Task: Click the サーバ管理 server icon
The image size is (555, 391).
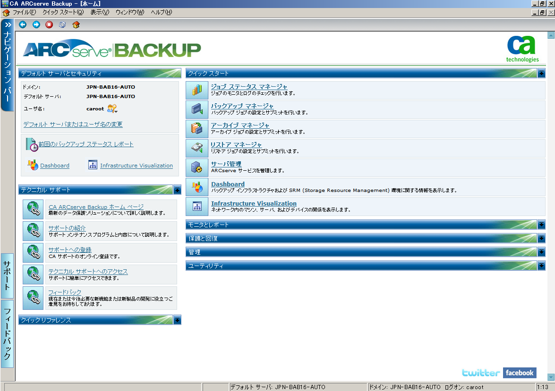Action: click(197, 166)
